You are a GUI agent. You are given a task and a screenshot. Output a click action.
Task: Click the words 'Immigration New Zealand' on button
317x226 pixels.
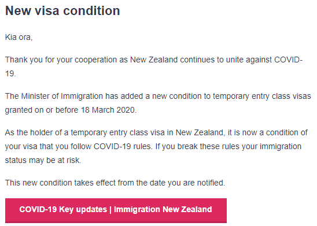click(163, 209)
